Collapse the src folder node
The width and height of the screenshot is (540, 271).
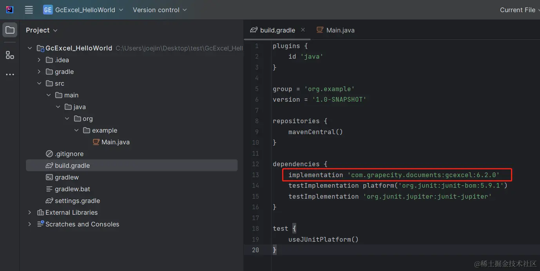39,83
